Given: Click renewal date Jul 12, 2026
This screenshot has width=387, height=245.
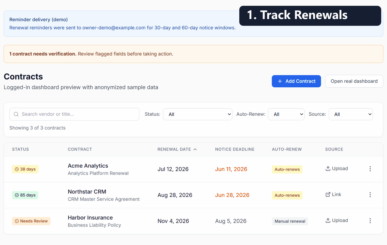Looking at the screenshot, I should pos(173,169).
